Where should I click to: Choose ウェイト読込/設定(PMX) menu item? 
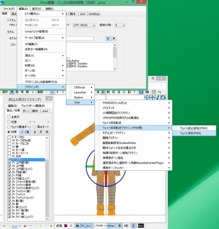point(194,128)
